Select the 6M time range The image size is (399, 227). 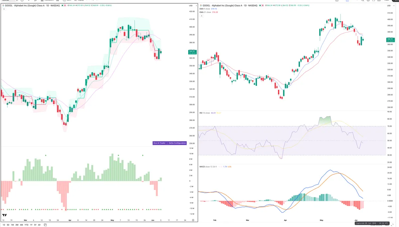coord(21,225)
